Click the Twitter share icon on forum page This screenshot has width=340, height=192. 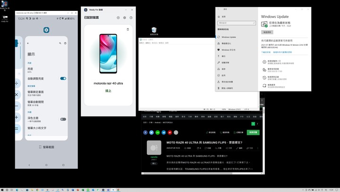152,133
